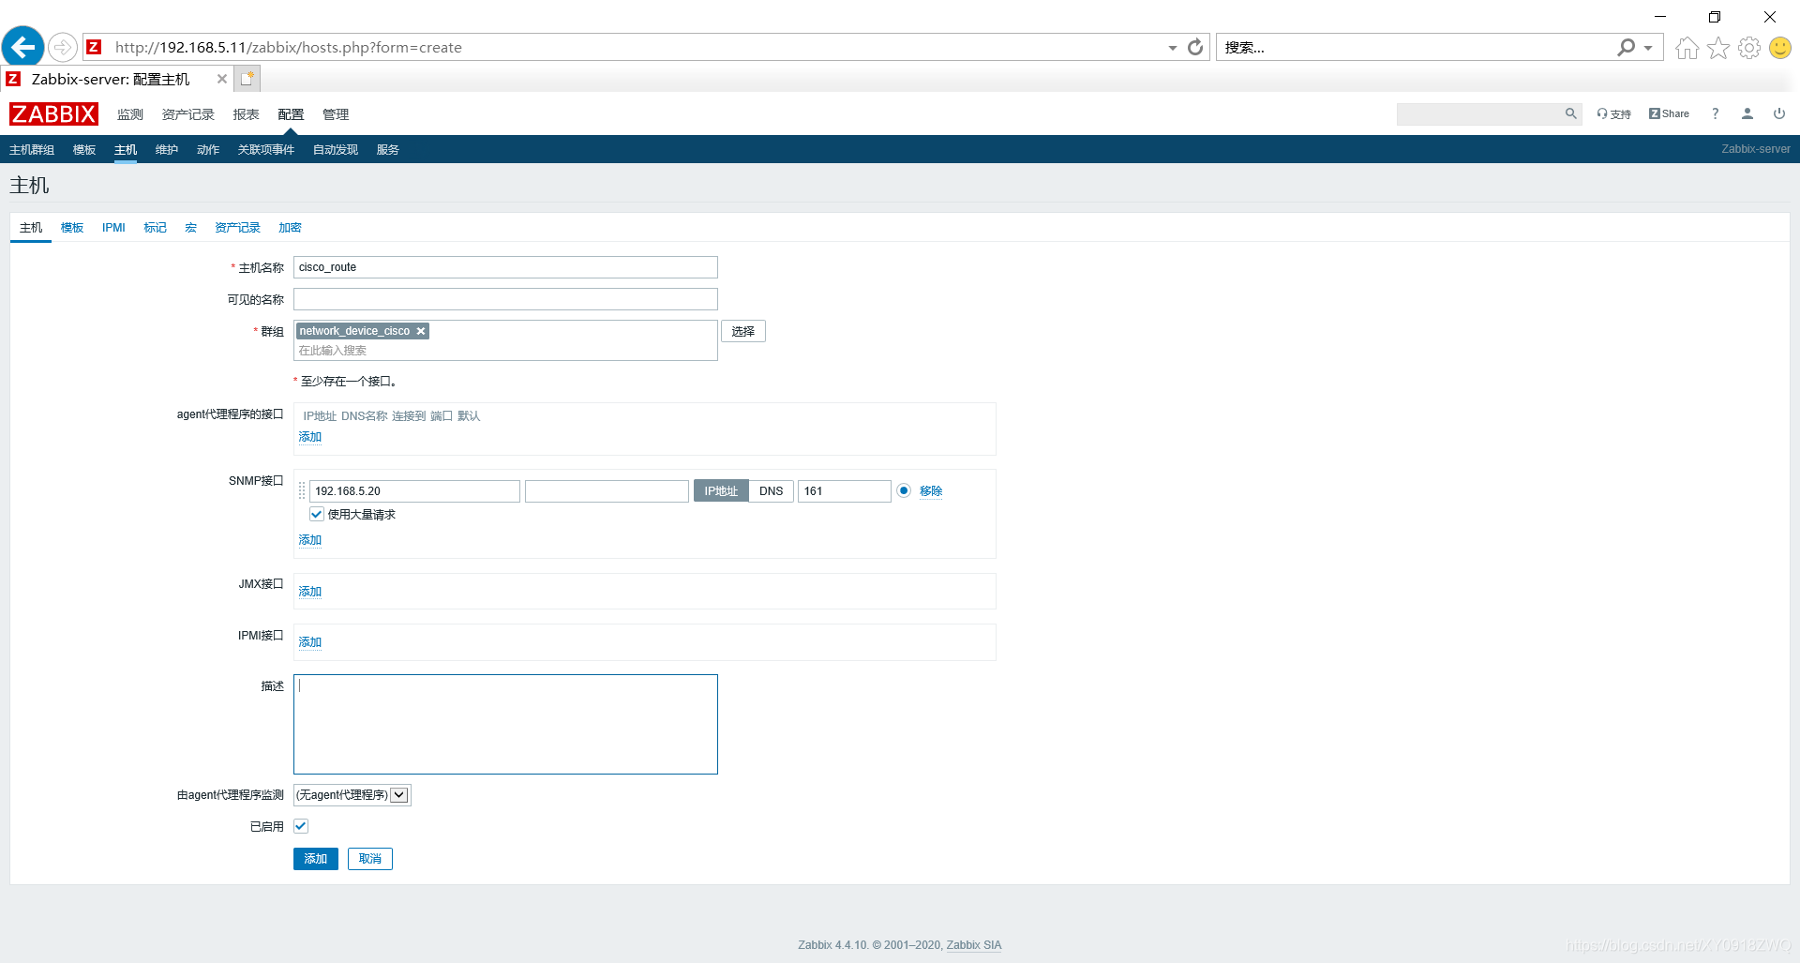Go to 服务 submenu

pyautogui.click(x=388, y=150)
